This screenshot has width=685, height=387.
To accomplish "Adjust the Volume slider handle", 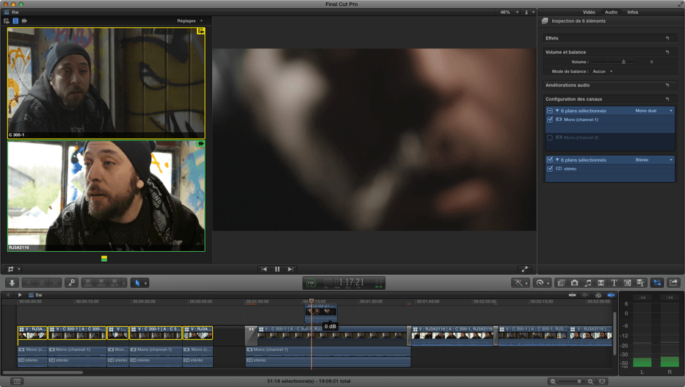I will tap(623, 62).
